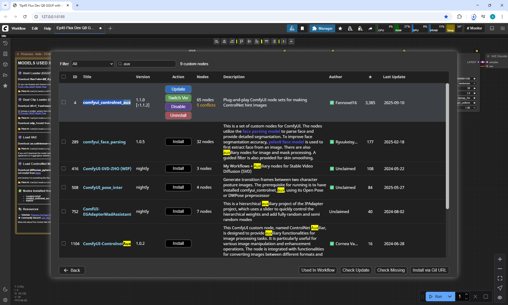Check the comfyui_face_parsing row checkbox
Image resolution: width=508 pixels, height=305 pixels.
tap(64, 142)
